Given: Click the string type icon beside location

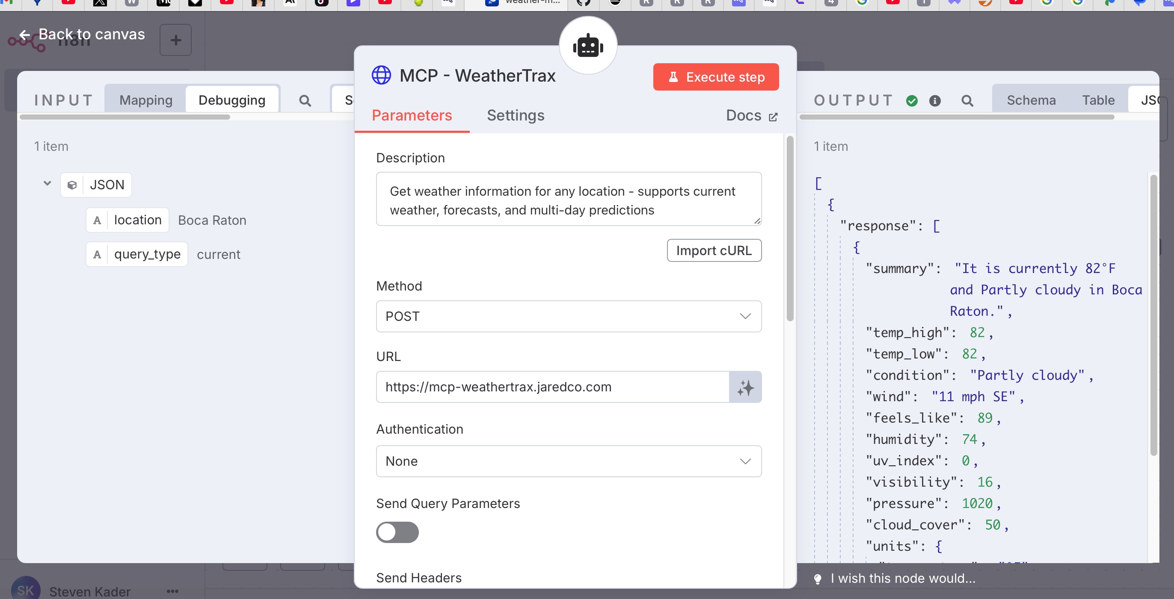Looking at the screenshot, I should [97, 220].
